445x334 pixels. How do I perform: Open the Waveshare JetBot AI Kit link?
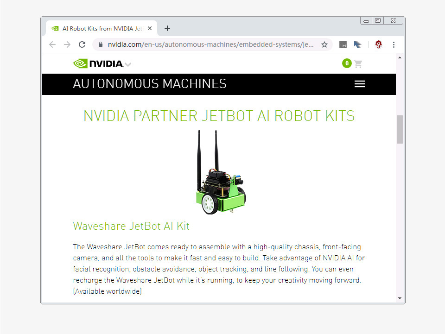(x=131, y=226)
